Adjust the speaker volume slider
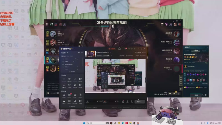 point(112,101)
